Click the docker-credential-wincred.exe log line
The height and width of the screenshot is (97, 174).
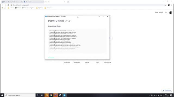click(x=65, y=44)
